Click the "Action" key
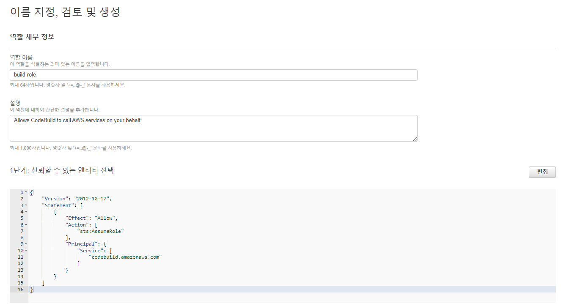This screenshot has width=561, height=306. 77,225
